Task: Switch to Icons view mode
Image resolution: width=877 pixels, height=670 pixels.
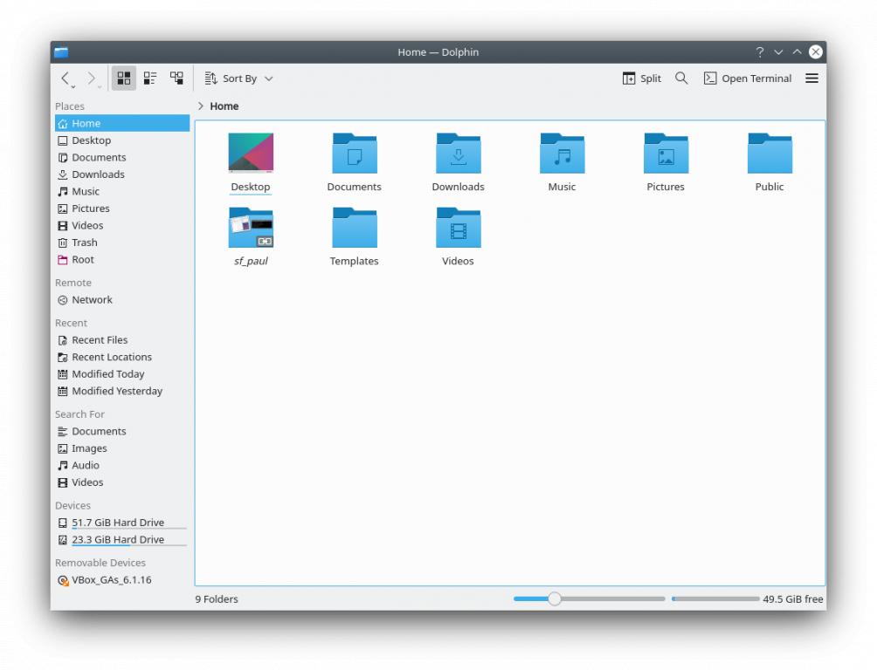Action: [124, 79]
